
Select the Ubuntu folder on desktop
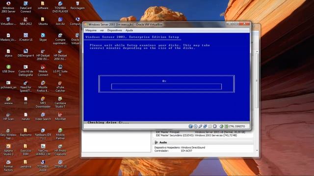(43, 22)
